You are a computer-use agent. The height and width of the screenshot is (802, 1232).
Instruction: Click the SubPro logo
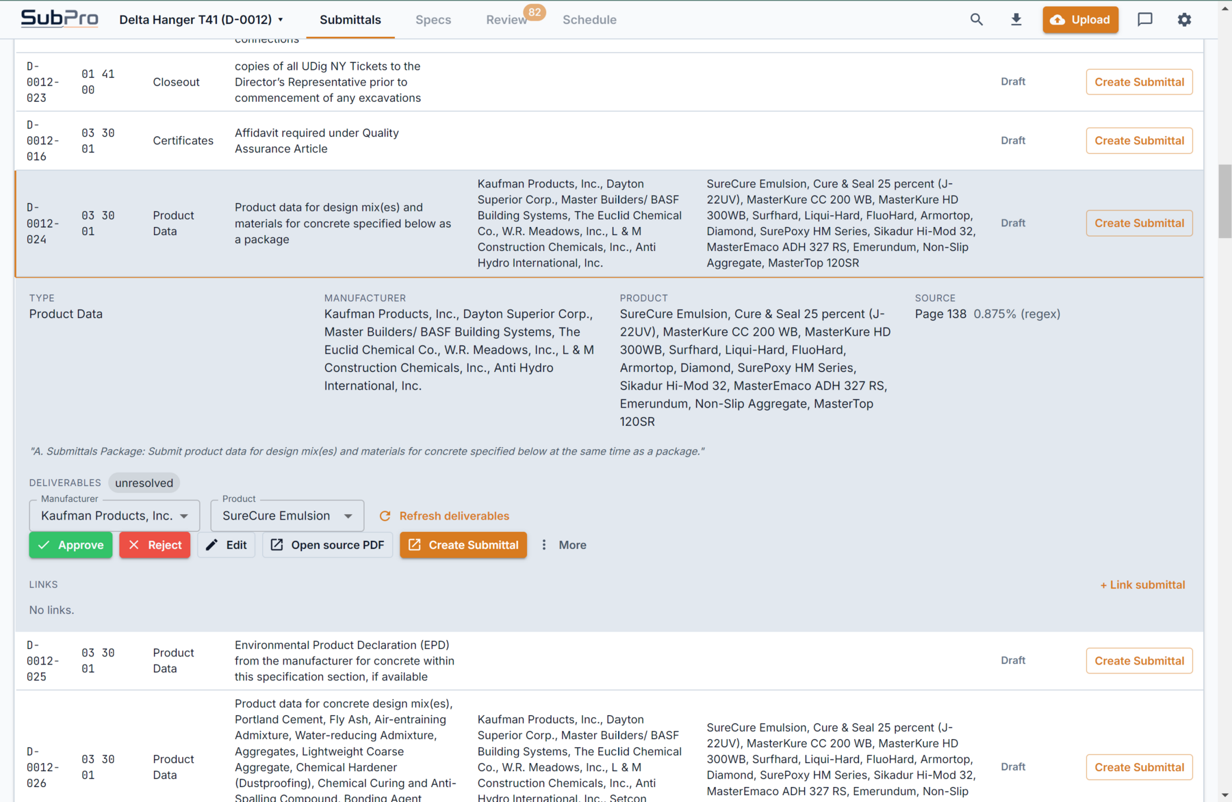(60, 18)
